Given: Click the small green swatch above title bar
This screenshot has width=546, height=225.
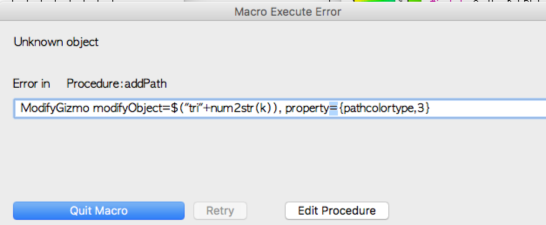Looking at the screenshot, I should 415,1.
